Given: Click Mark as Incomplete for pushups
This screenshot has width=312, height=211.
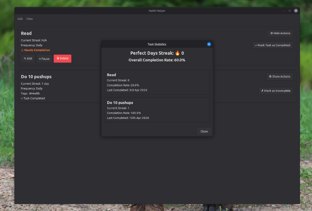Looking at the screenshot, I should (x=276, y=91).
